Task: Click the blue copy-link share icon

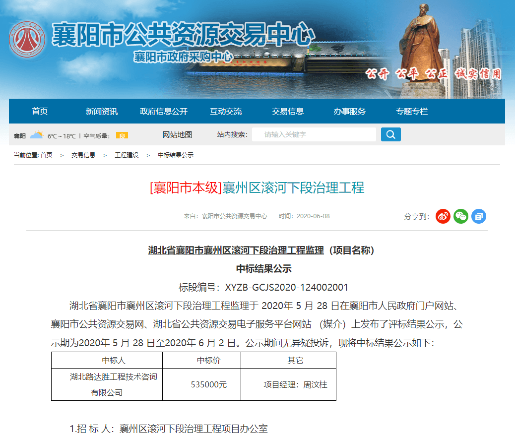Action: coord(479,216)
